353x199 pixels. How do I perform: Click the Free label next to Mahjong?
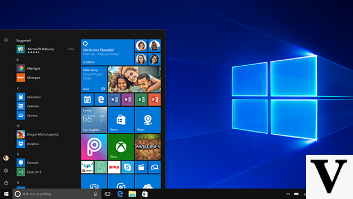coord(71,49)
